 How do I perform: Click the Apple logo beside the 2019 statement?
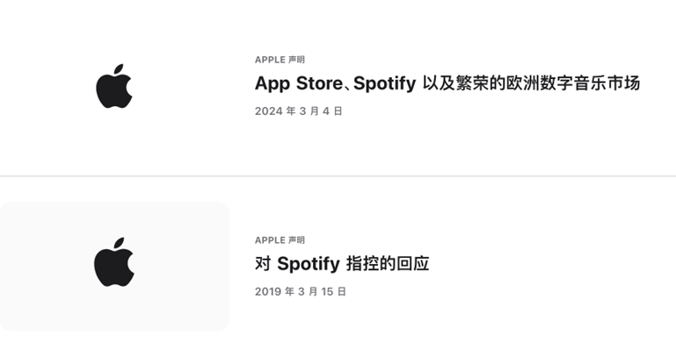click(113, 262)
